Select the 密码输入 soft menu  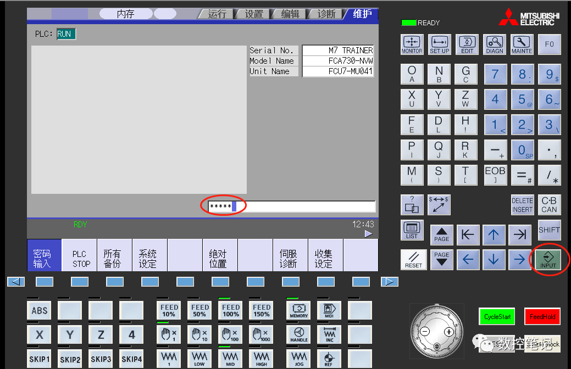[x=44, y=255]
